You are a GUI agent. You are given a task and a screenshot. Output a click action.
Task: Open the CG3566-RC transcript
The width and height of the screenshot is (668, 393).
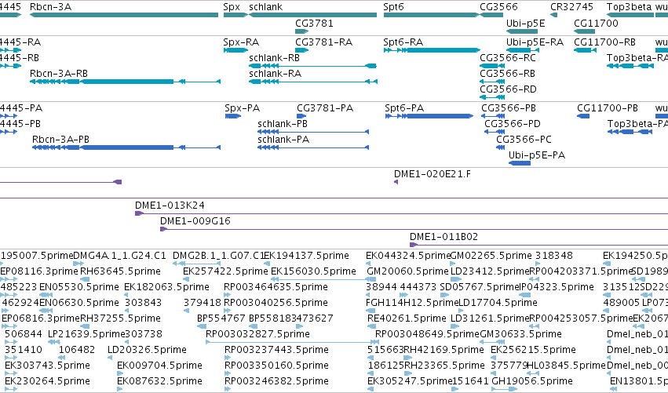coord(492,66)
